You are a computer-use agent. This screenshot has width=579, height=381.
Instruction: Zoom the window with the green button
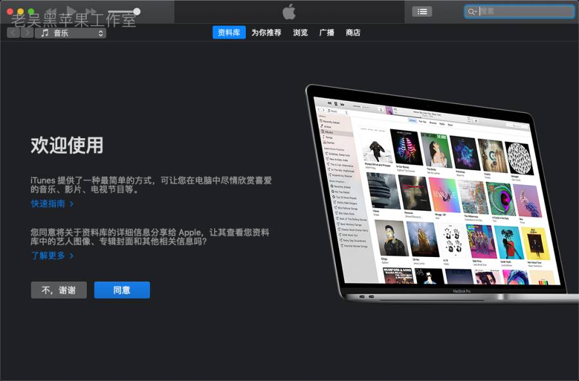tap(31, 12)
